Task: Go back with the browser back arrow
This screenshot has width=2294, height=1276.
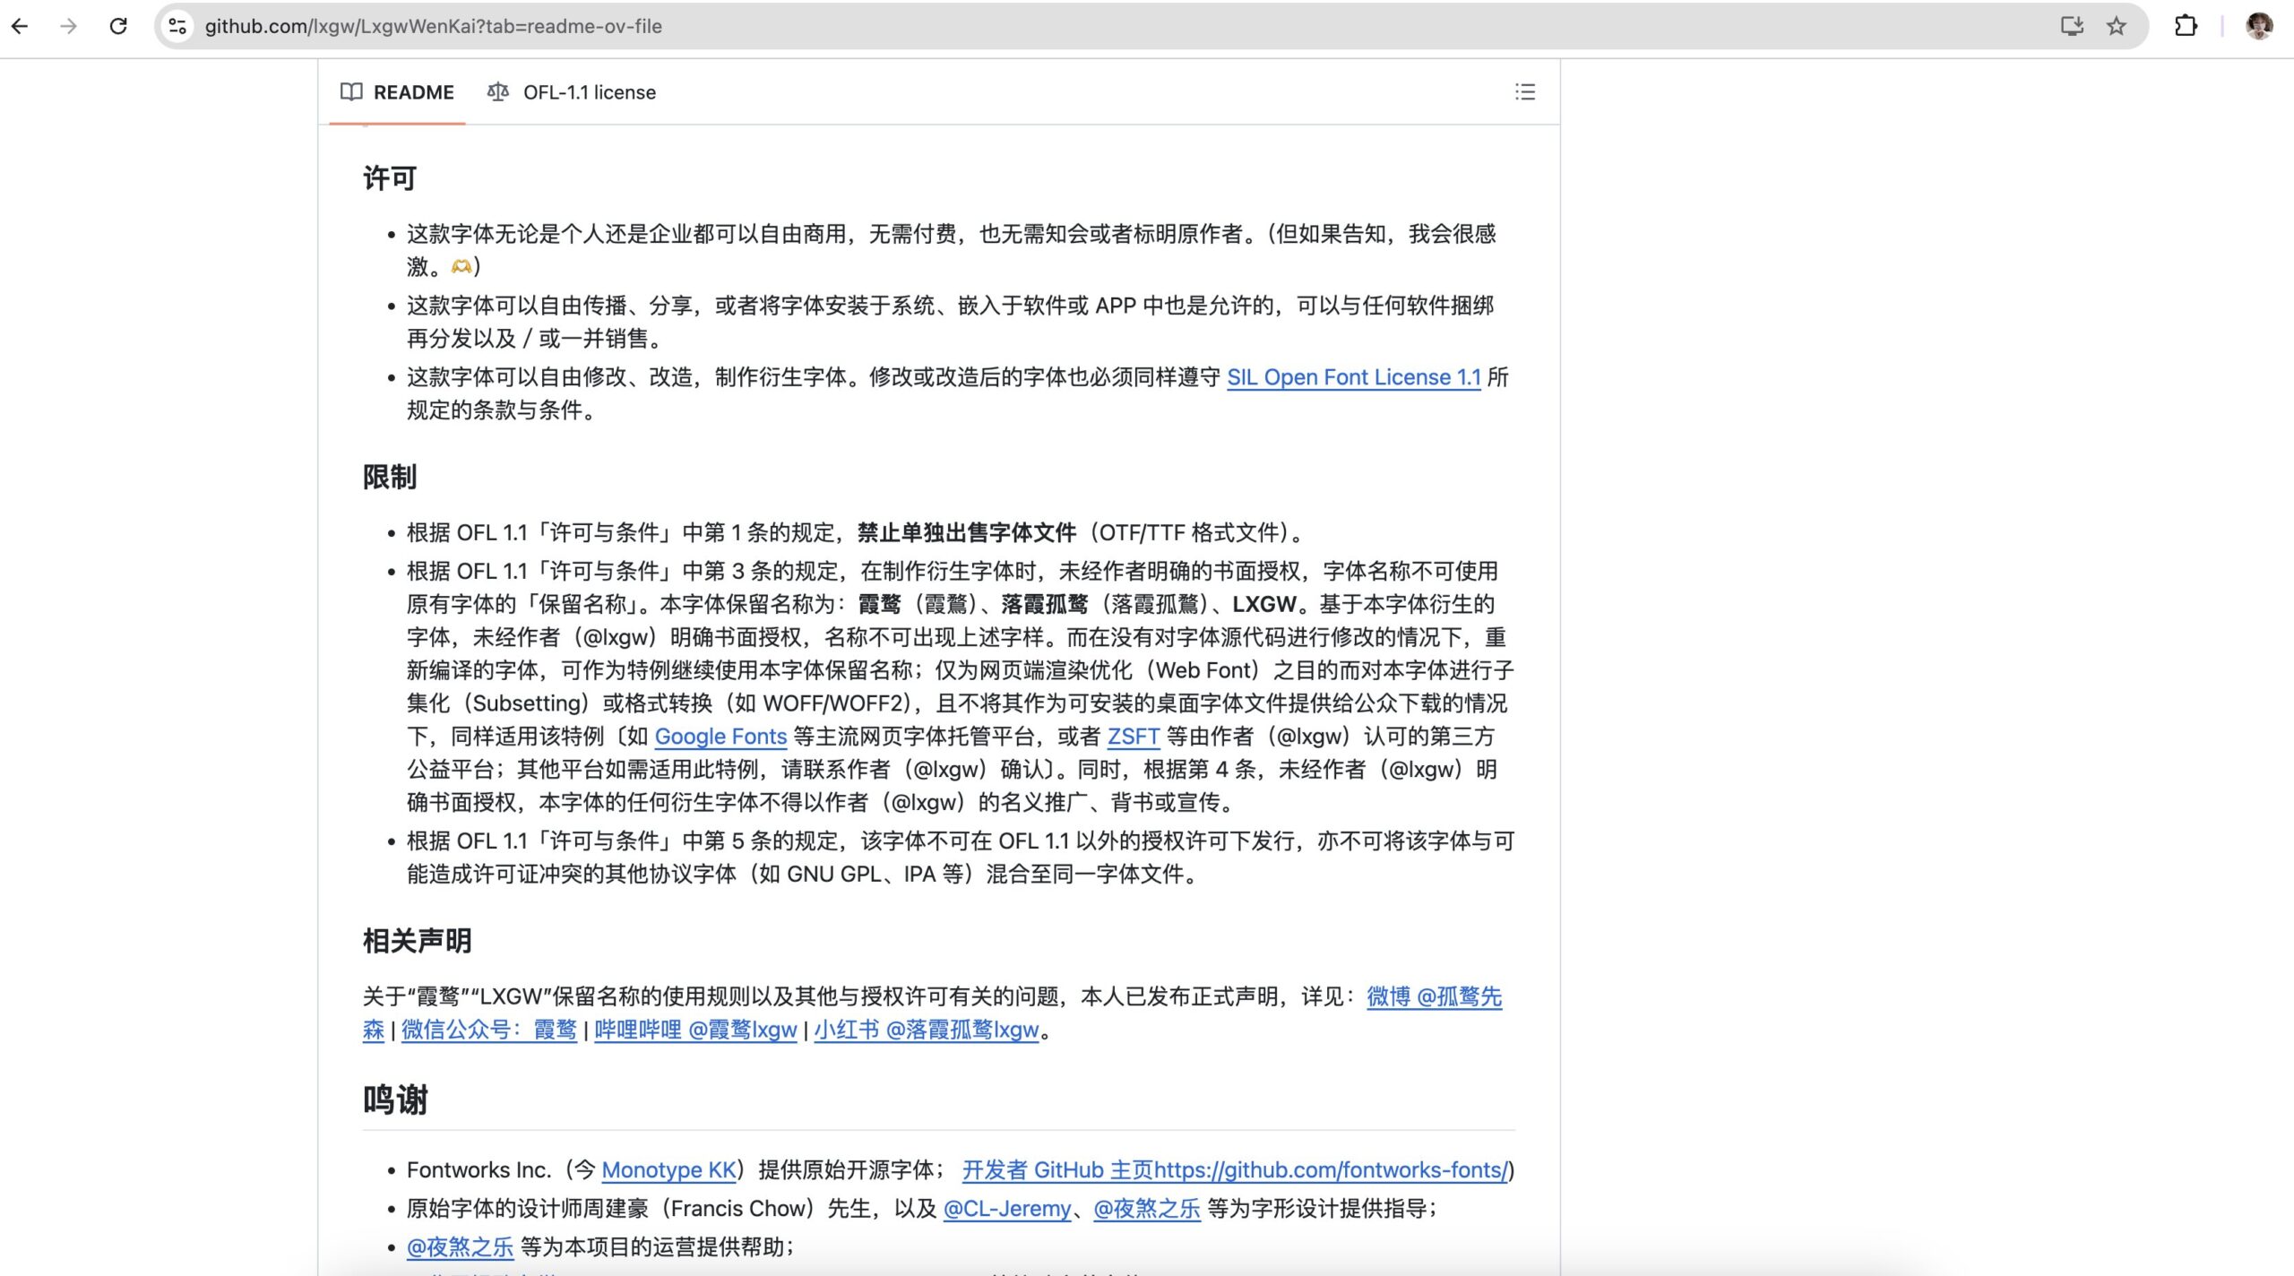Action: pyautogui.click(x=20, y=26)
